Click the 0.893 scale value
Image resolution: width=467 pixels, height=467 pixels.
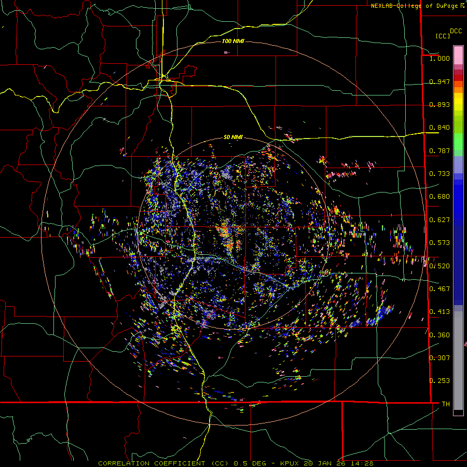tap(439, 104)
